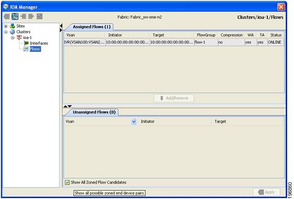Image resolution: width=294 pixels, height=199 pixels.
Task: Open the Vsan column dropdown arrow
Action: click(133, 122)
